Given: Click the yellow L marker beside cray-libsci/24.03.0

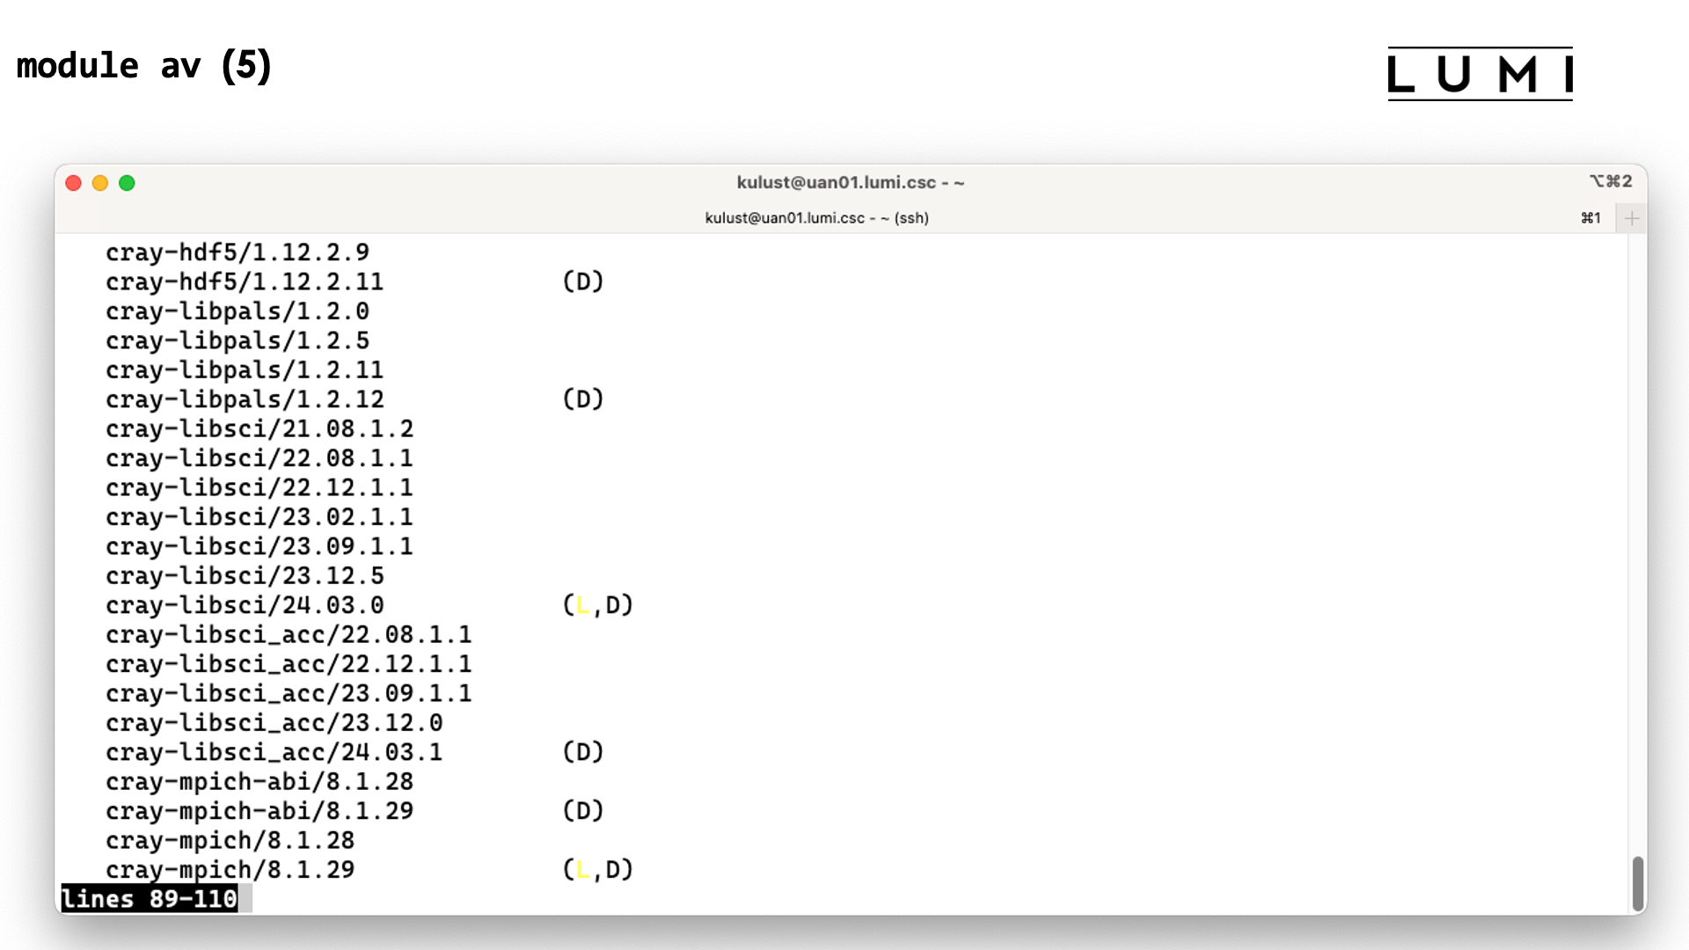Looking at the screenshot, I should click(x=582, y=605).
